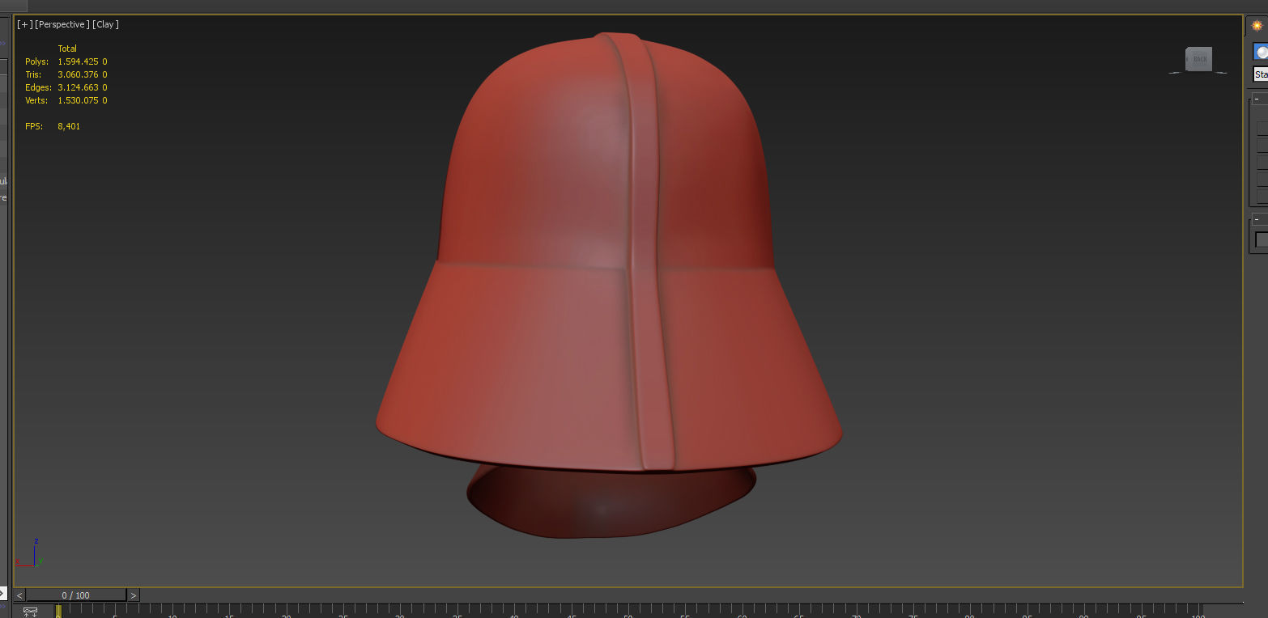The height and width of the screenshot is (618, 1268).
Task: Collapse the lower rollout with minus button
Action: pyautogui.click(x=1256, y=219)
